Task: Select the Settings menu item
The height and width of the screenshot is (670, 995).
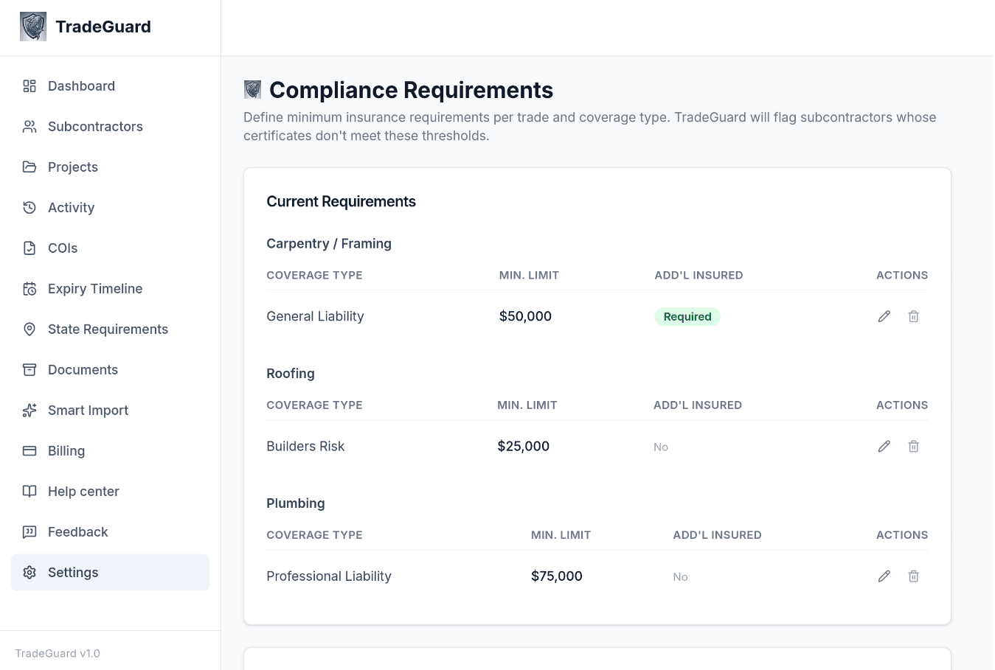Action: [x=110, y=573]
